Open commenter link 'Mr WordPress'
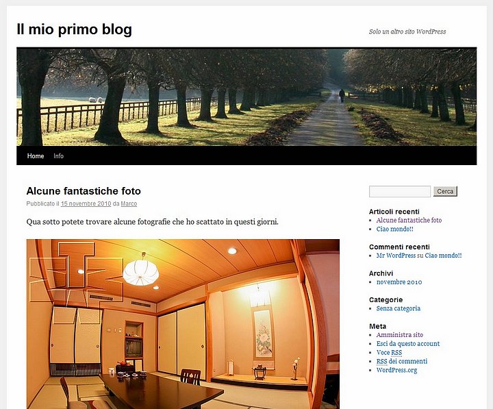This screenshot has height=409, width=493. (x=396, y=256)
